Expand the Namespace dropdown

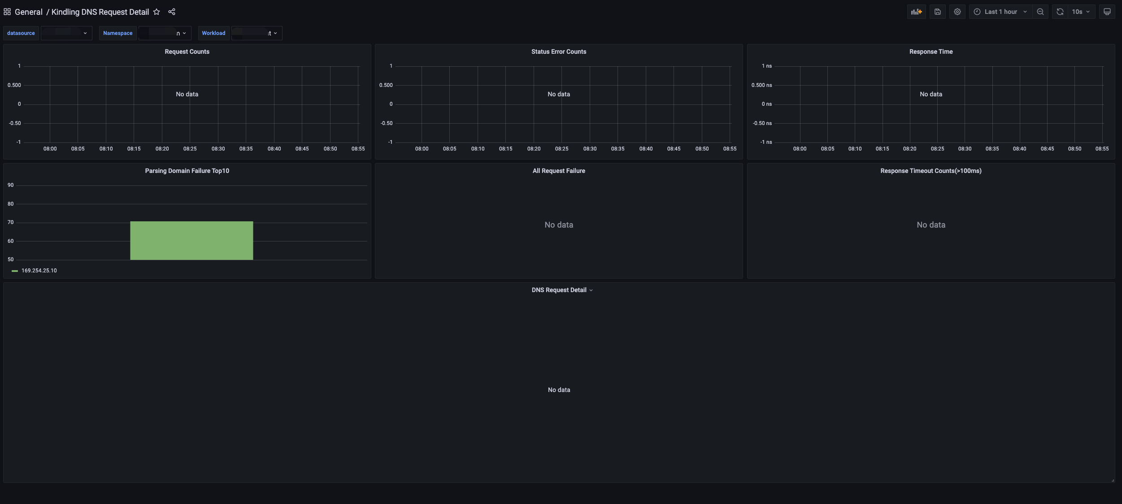pos(165,33)
